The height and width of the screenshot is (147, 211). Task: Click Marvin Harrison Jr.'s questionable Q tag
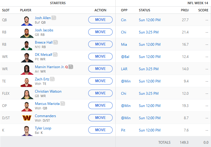[x=66, y=67]
